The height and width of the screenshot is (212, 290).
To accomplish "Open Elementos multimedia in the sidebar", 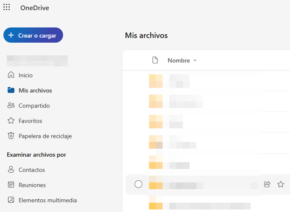I will [47, 200].
